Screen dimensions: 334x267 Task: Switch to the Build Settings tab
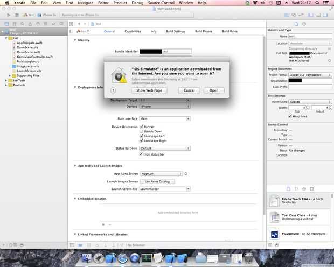pyautogui.click(x=176, y=31)
